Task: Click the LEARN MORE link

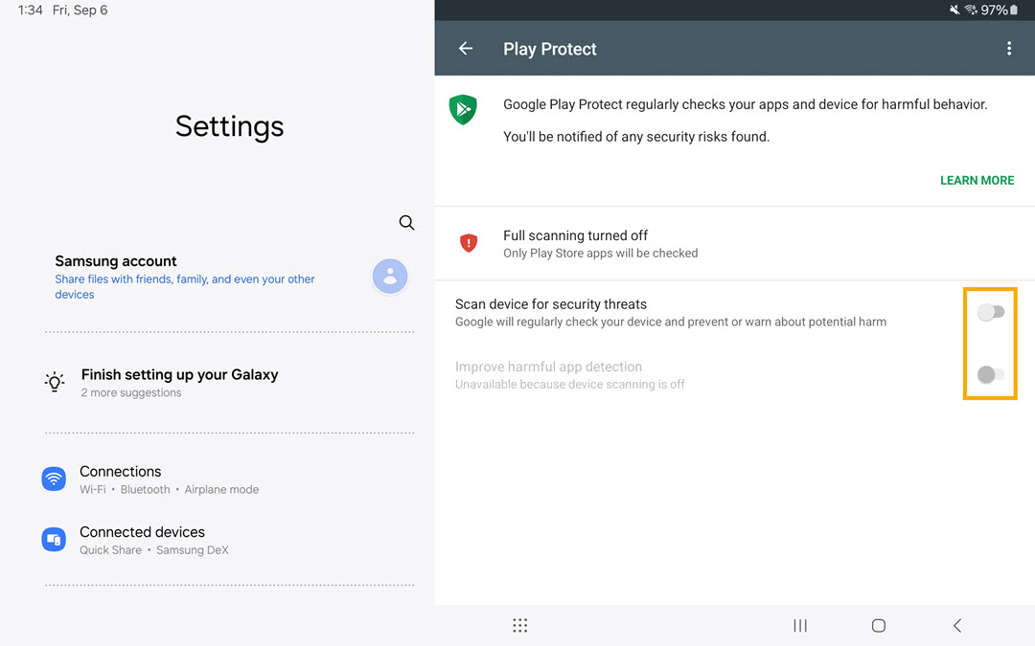Action: [977, 180]
